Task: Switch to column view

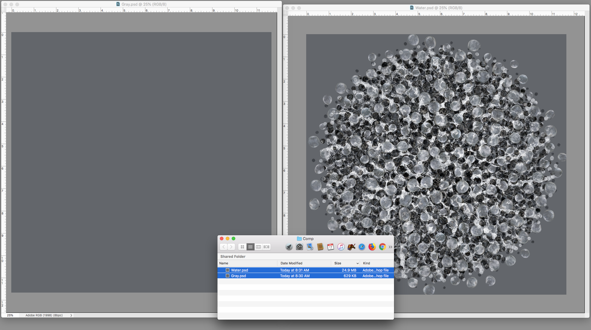Action: pos(258,247)
